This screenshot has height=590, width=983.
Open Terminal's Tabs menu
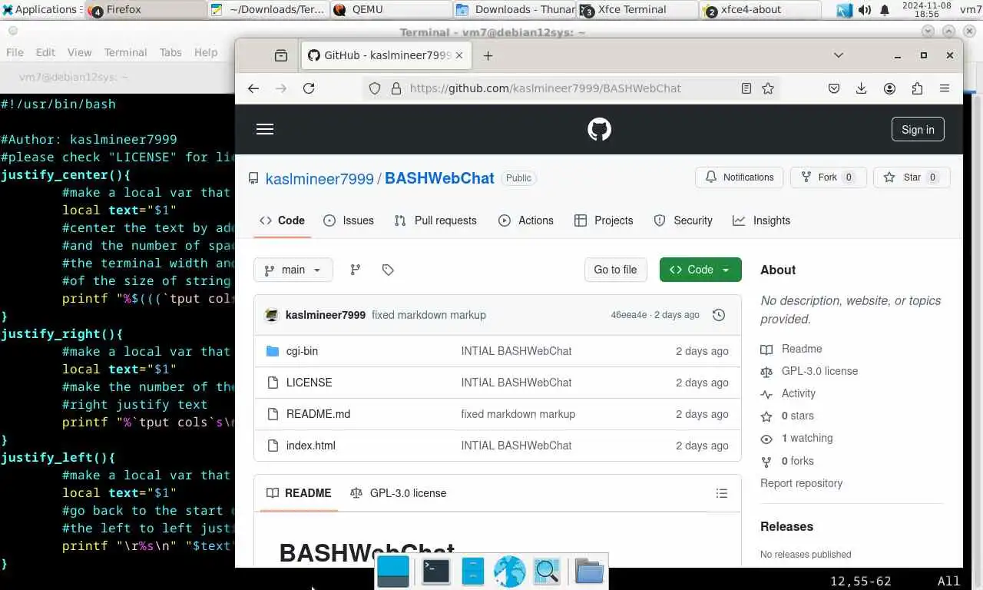(170, 52)
